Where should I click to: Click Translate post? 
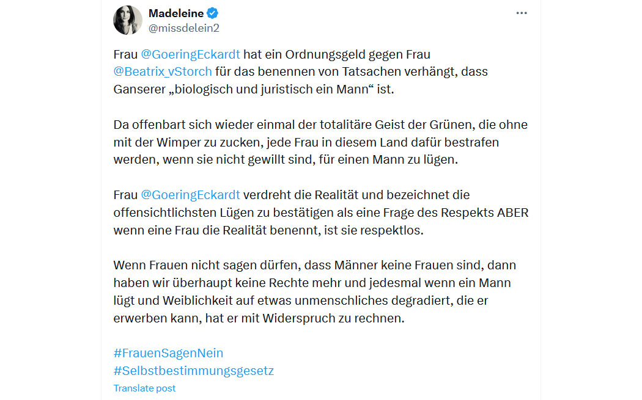point(144,388)
